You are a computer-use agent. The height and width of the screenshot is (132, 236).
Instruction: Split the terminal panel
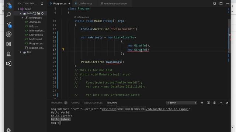208,103
